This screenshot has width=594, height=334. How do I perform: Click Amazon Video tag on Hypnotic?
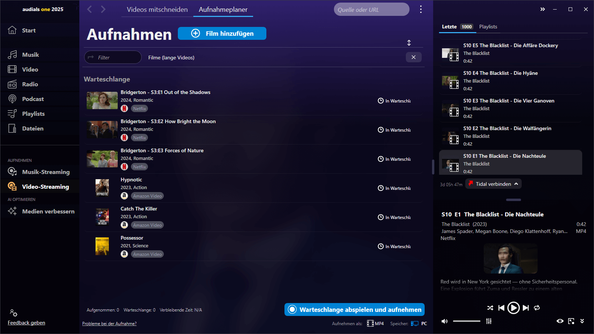(x=147, y=196)
